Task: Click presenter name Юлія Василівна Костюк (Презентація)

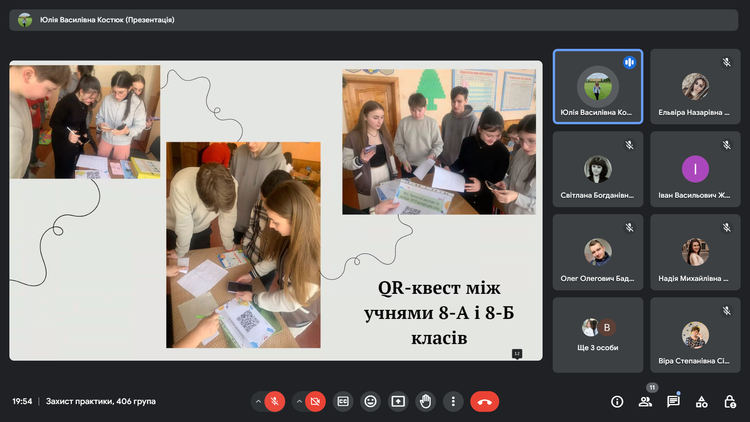Action: point(107,20)
